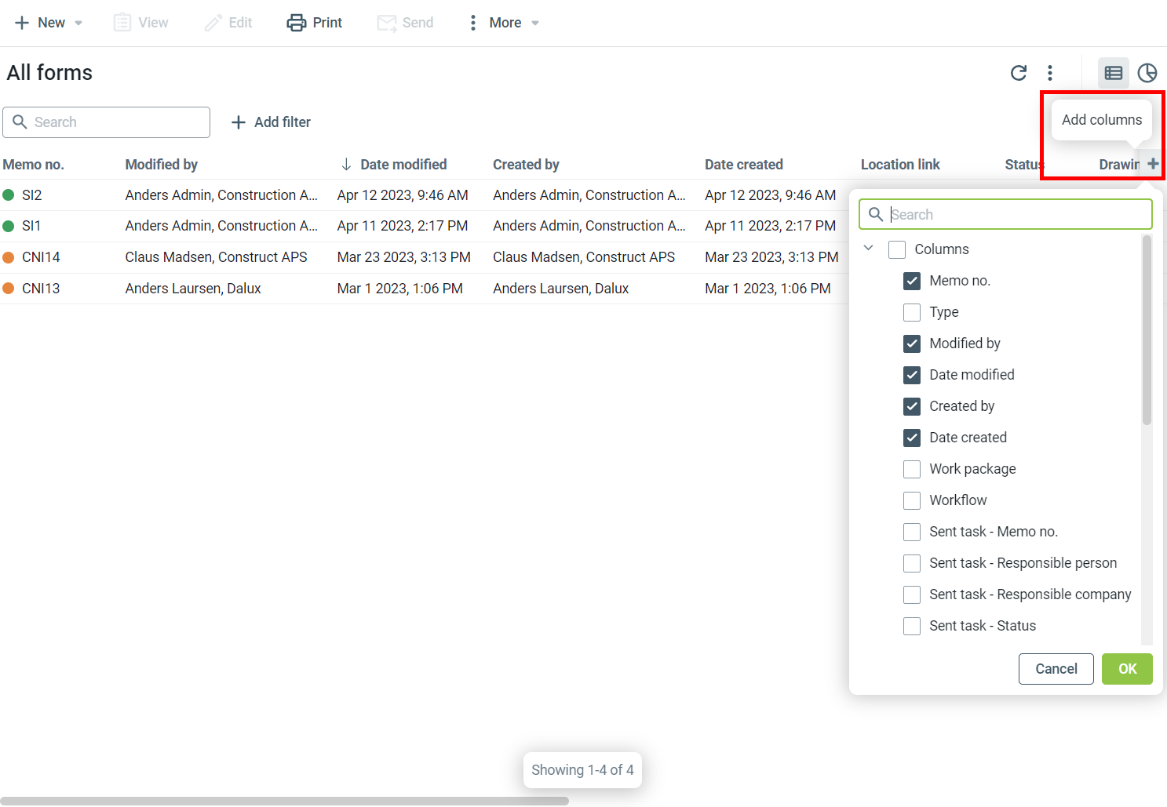Click the plus icon to add columns
The image size is (1167, 807).
click(1152, 164)
